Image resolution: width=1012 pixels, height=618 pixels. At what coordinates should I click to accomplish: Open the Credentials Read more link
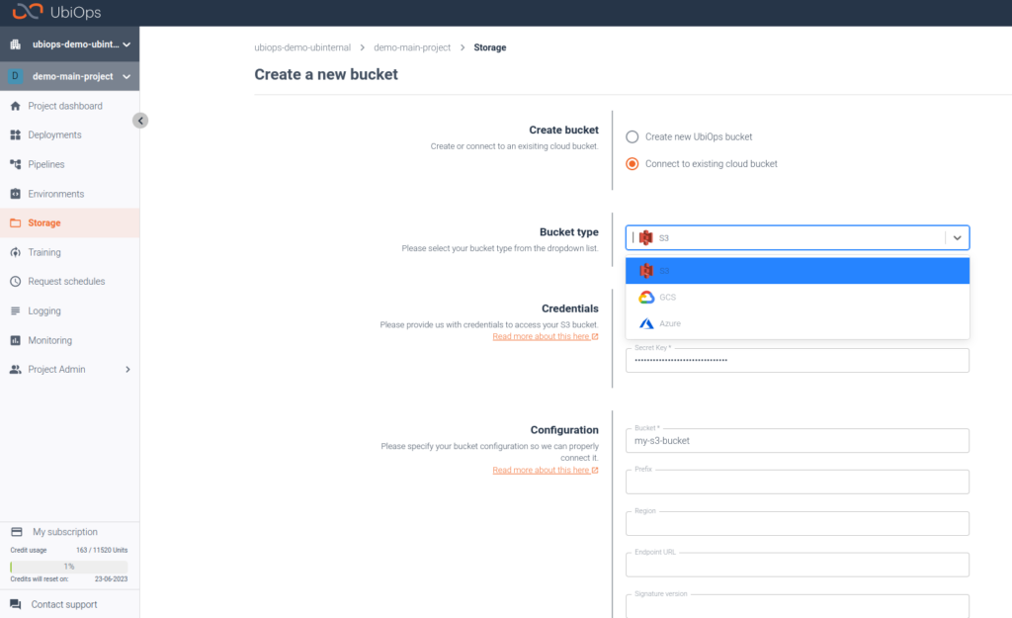547,335
